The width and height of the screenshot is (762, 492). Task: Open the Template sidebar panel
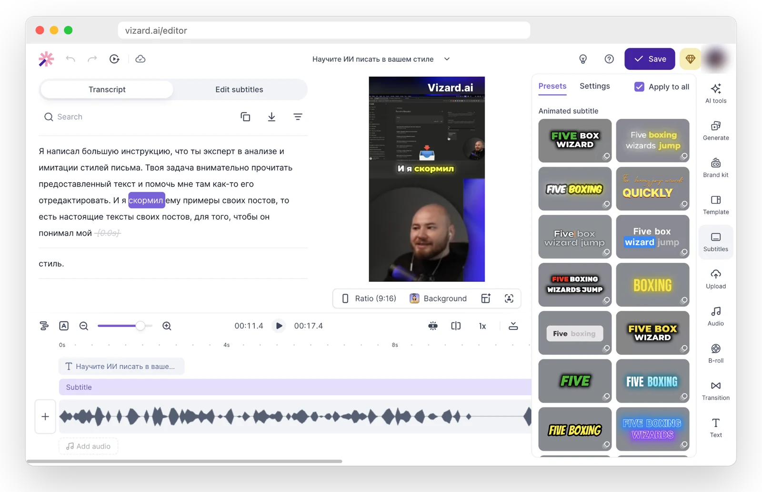click(x=716, y=205)
